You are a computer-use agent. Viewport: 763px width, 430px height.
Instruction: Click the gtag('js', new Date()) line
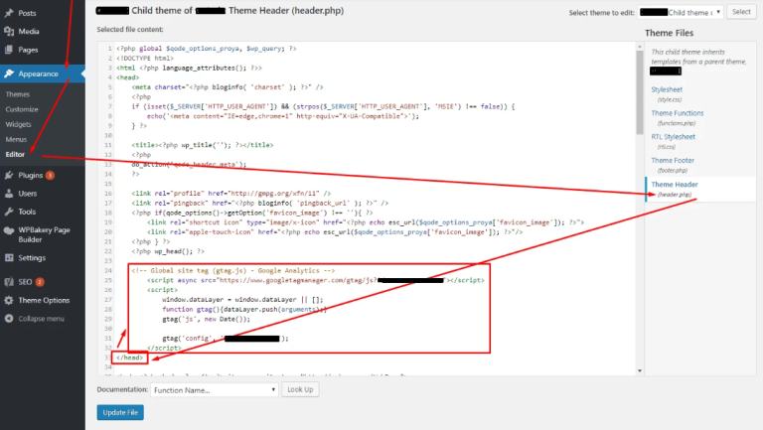tap(207, 319)
